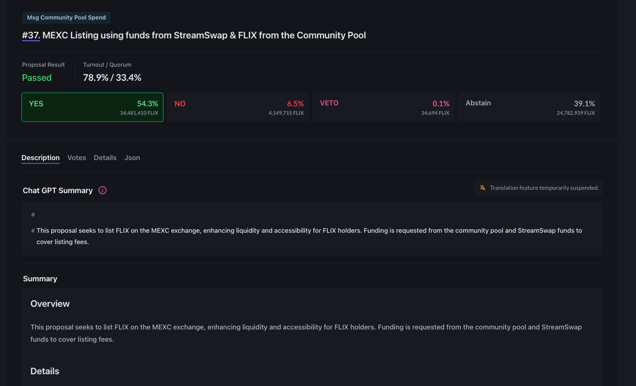
Task: Open the Details tab
Action: 105,158
